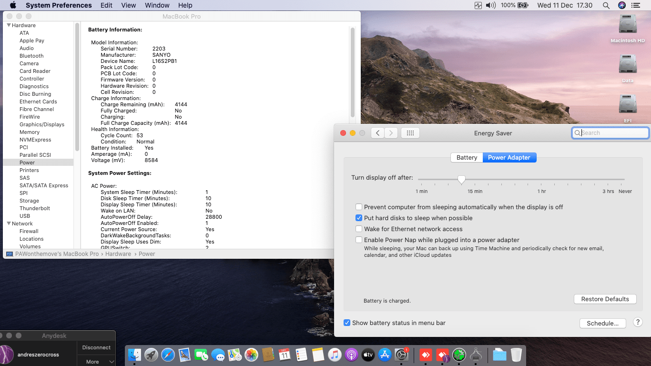The width and height of the screenshot is (651, 366).
Task: Open the Photos app from the dock
Action: coord(251,355)
